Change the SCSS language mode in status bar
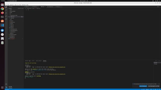 pyautogui.click(x=155, y=89)
